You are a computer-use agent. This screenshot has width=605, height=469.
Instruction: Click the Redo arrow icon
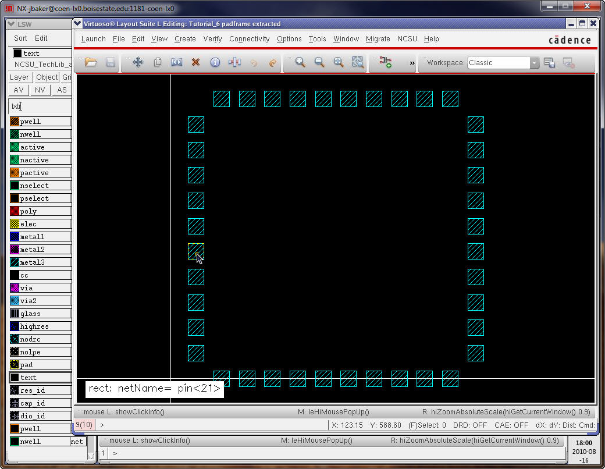[x=272, y=62]
